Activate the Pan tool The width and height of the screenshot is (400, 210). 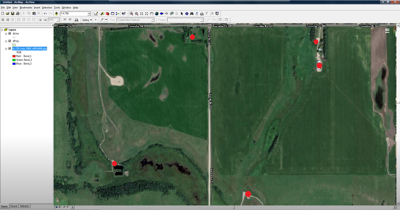[x=151, y=14]
